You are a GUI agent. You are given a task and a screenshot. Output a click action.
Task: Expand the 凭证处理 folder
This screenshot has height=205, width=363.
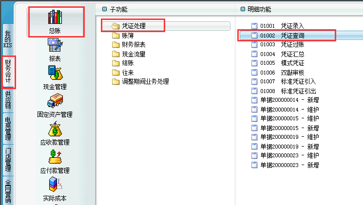point(133,26)
